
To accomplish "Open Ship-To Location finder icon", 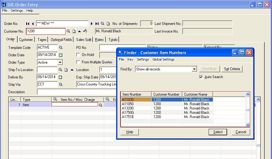I will tap(60, 70).
